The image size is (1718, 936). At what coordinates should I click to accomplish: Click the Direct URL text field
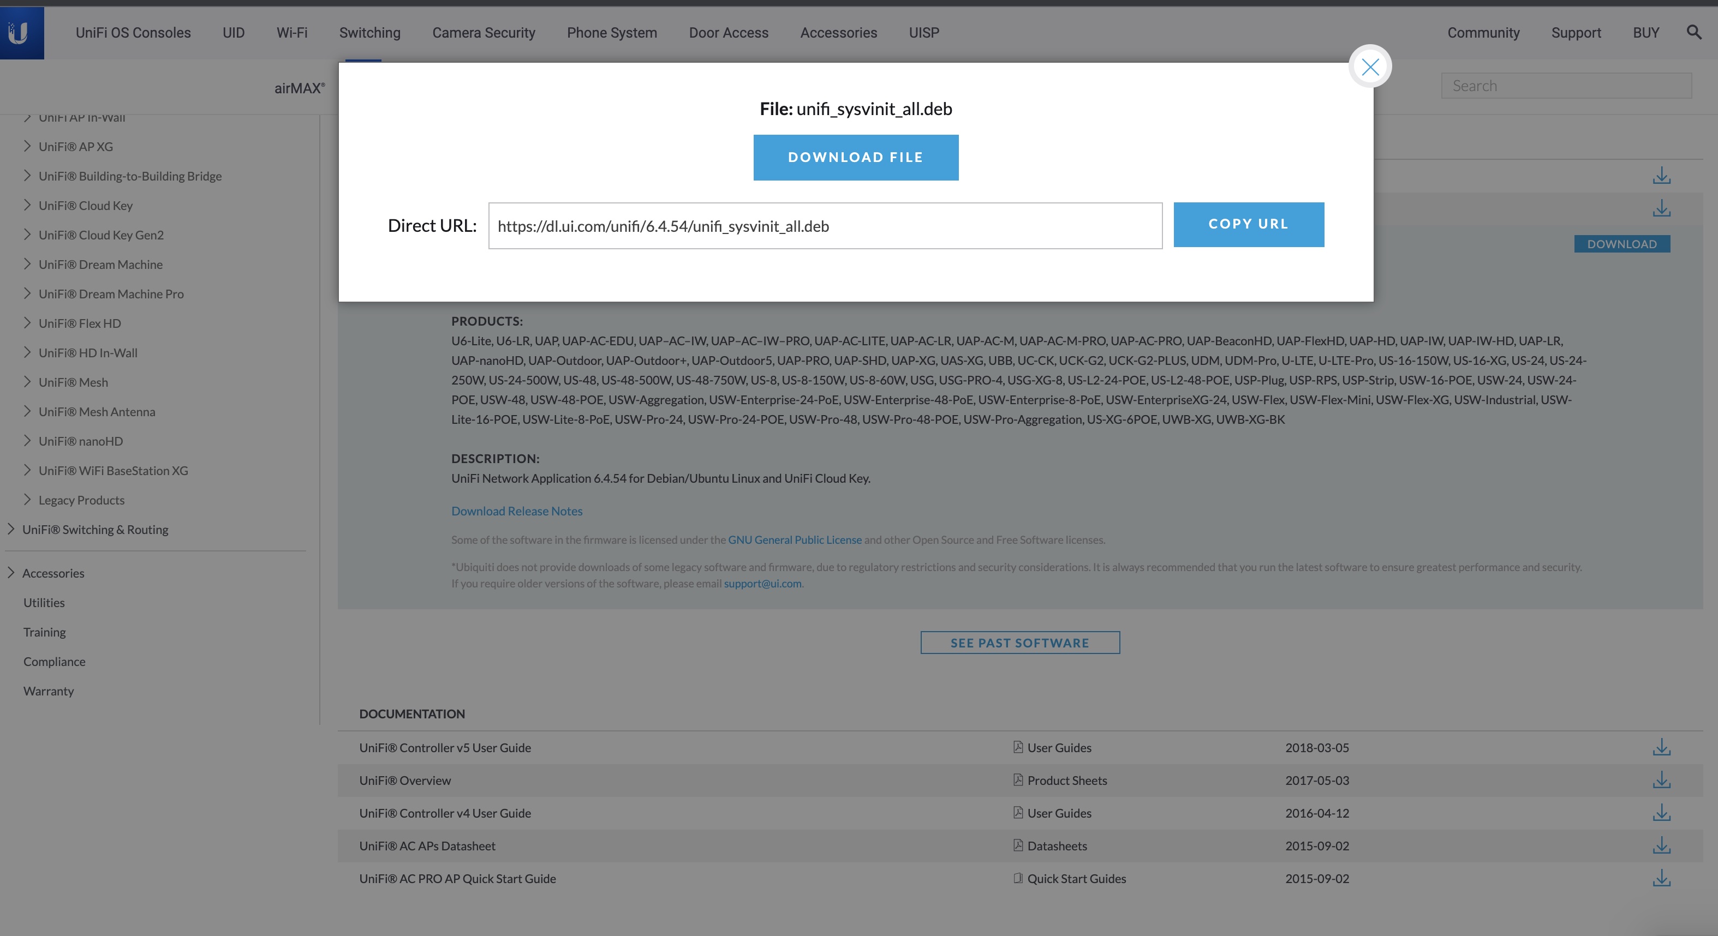click(x=825, y=226)
